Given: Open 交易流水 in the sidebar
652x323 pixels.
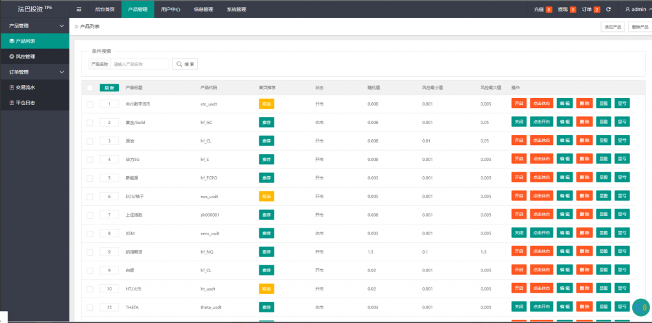Looking at the screenshot, I should (34, 87).
